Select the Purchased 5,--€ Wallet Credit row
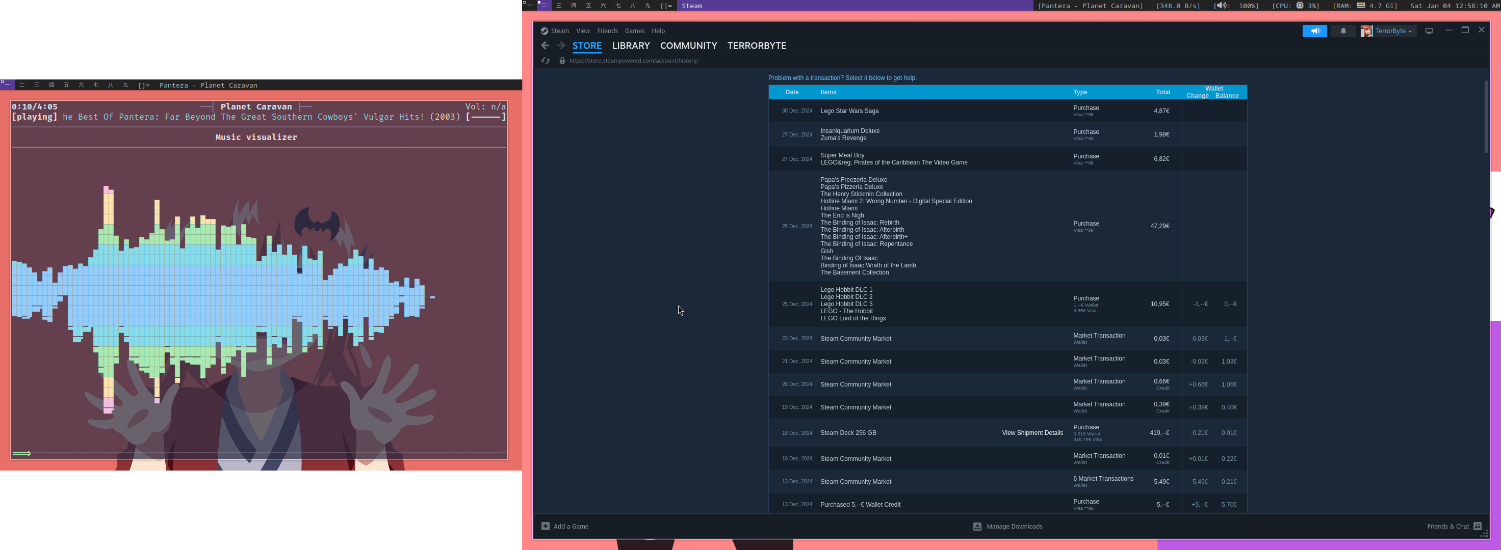The width and height of the screenshot is (1501, 550). (x=1007, y=505)
